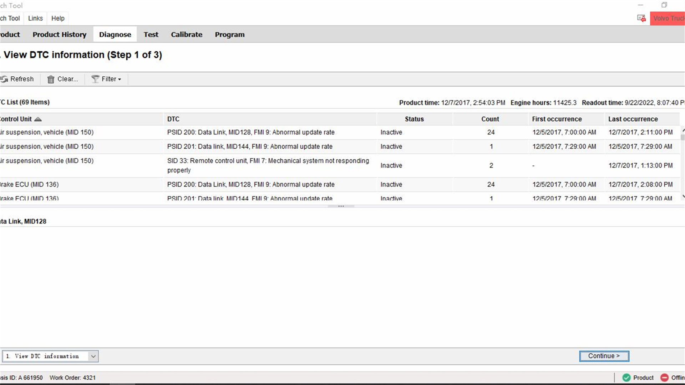Click the Volvo Trucks red button
The height and width of the screenshot is (385, 685).
668,18
